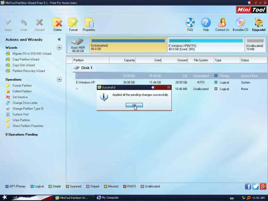Screen dimensions: 268x201
Task: Select Wipe Partition operation
Action: coord(21,120)
